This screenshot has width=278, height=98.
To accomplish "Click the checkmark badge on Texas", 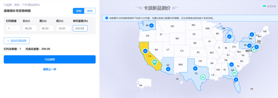I will [195, 68].
